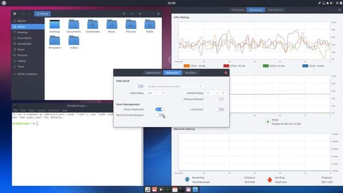Increase the Unhide Delay value

[223, 93]
